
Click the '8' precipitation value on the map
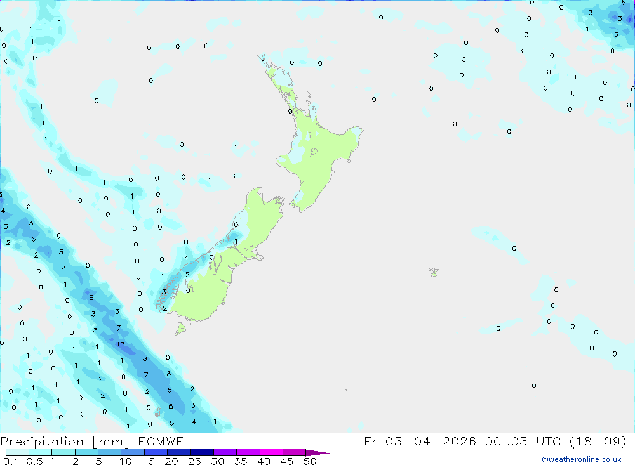pyautogui.click(x=145, y=358)
